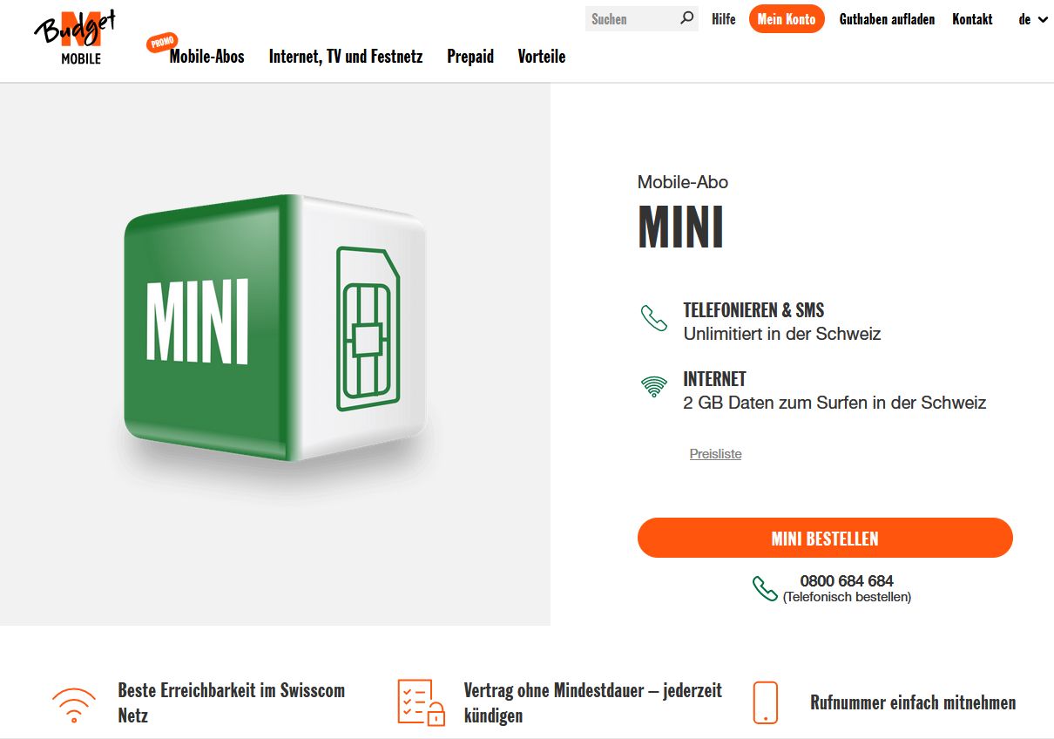This screenshot has height=739, width=1054.
Task: Open the Kontakt page
Action: click(x=972, y=18)
